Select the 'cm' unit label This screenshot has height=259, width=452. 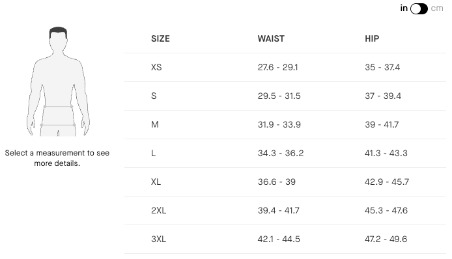point(437,8)
